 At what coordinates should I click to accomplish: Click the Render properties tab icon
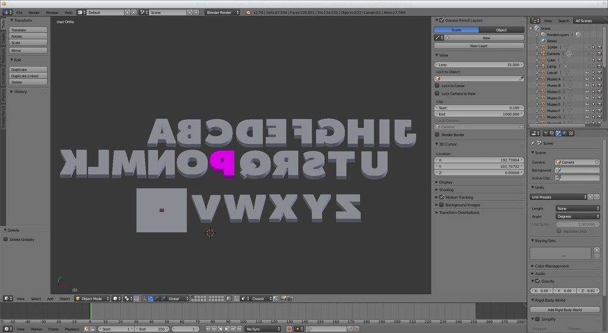544,134
